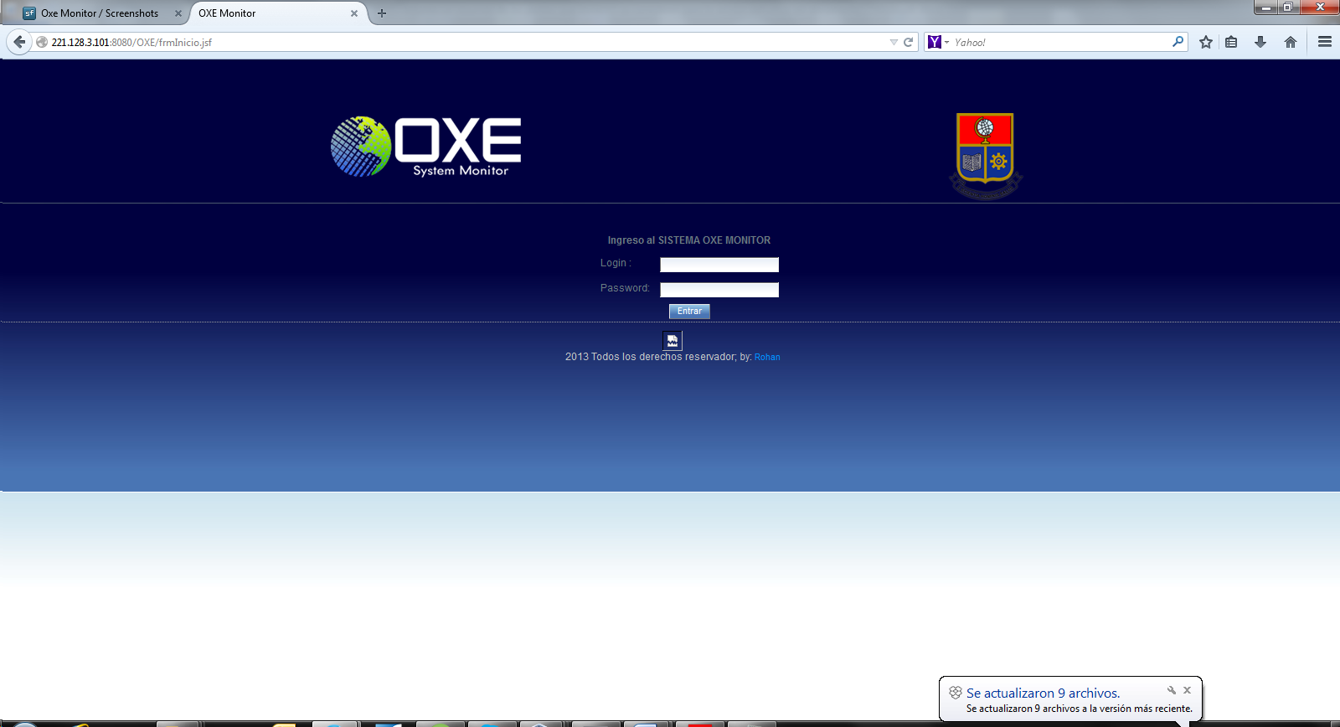Click the 'Se actualizaron 9 archivos.' notification title
1340x727 pixels.
[1043, 693]
